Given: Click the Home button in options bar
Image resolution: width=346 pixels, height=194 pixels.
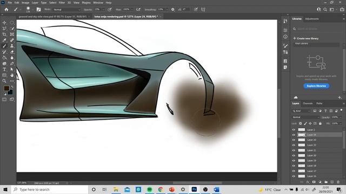Looking at the screenshot, I should pyautogui.click(x=6, y=10).
